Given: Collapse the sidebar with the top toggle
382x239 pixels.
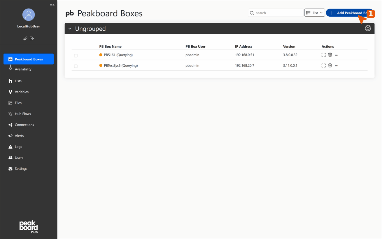Looking at the screenshot, I should 52,5.
